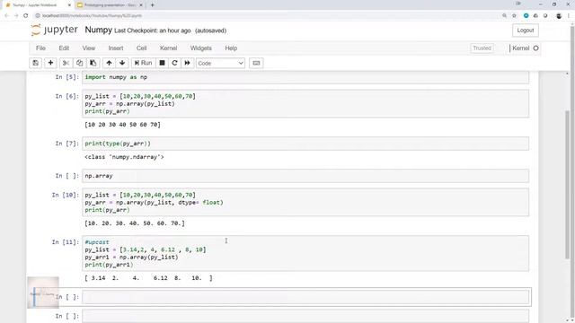Bookmark this page star icon

514,16
